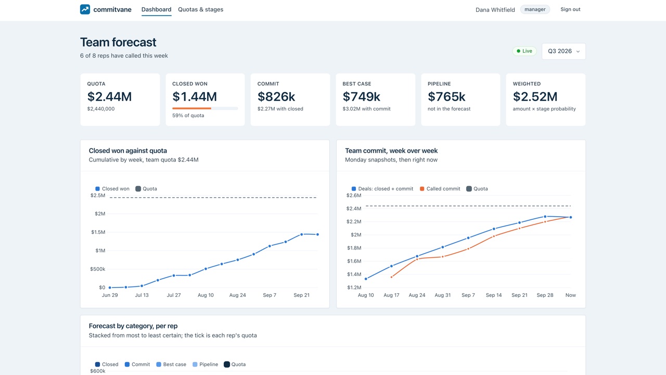
Task: Click 'Team commit, week over week' title
Action: 391,151
